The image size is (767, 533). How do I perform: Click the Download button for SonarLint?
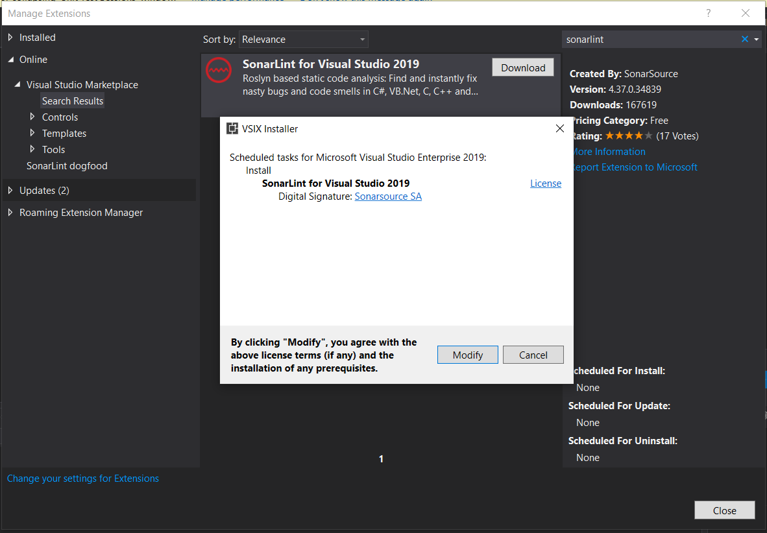(523, 67)
